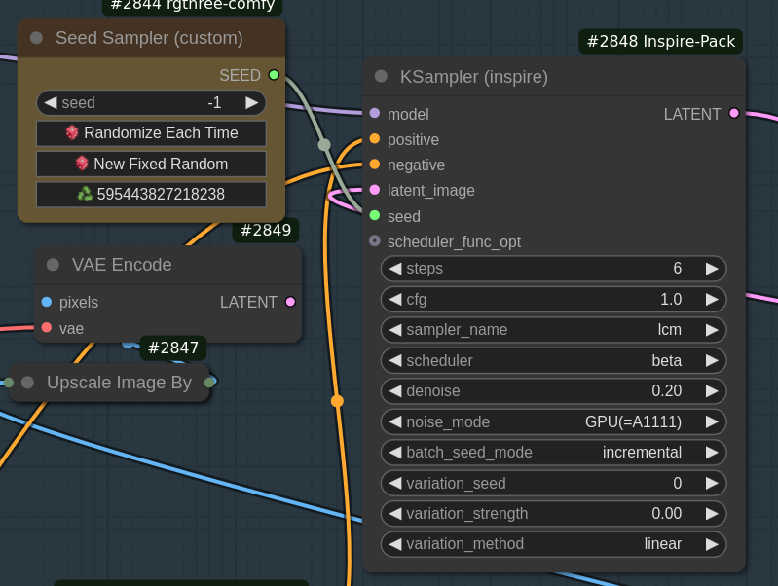The image size is (778, 586).
Task: Decrease the steps value
Action: [395, 269]
